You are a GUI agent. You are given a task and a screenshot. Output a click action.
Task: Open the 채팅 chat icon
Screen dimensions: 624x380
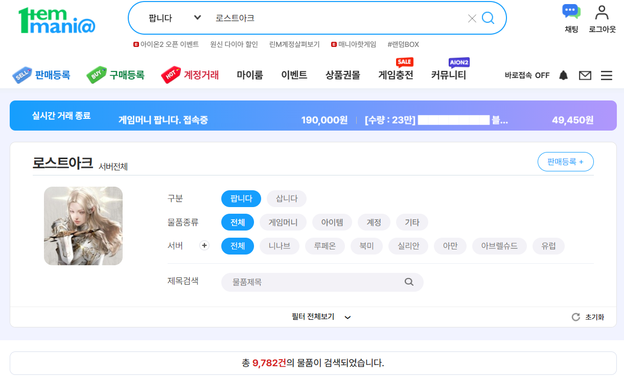click(x=571, y=19)
